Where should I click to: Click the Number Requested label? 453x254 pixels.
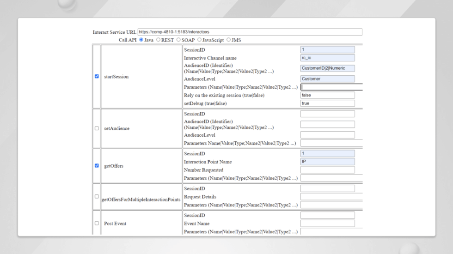pos(203,170)
